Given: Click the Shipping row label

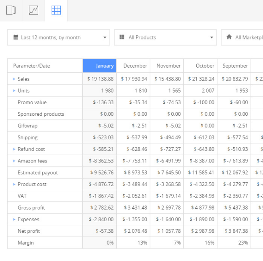Looking at the screenshot, I should tap(28, 138).
